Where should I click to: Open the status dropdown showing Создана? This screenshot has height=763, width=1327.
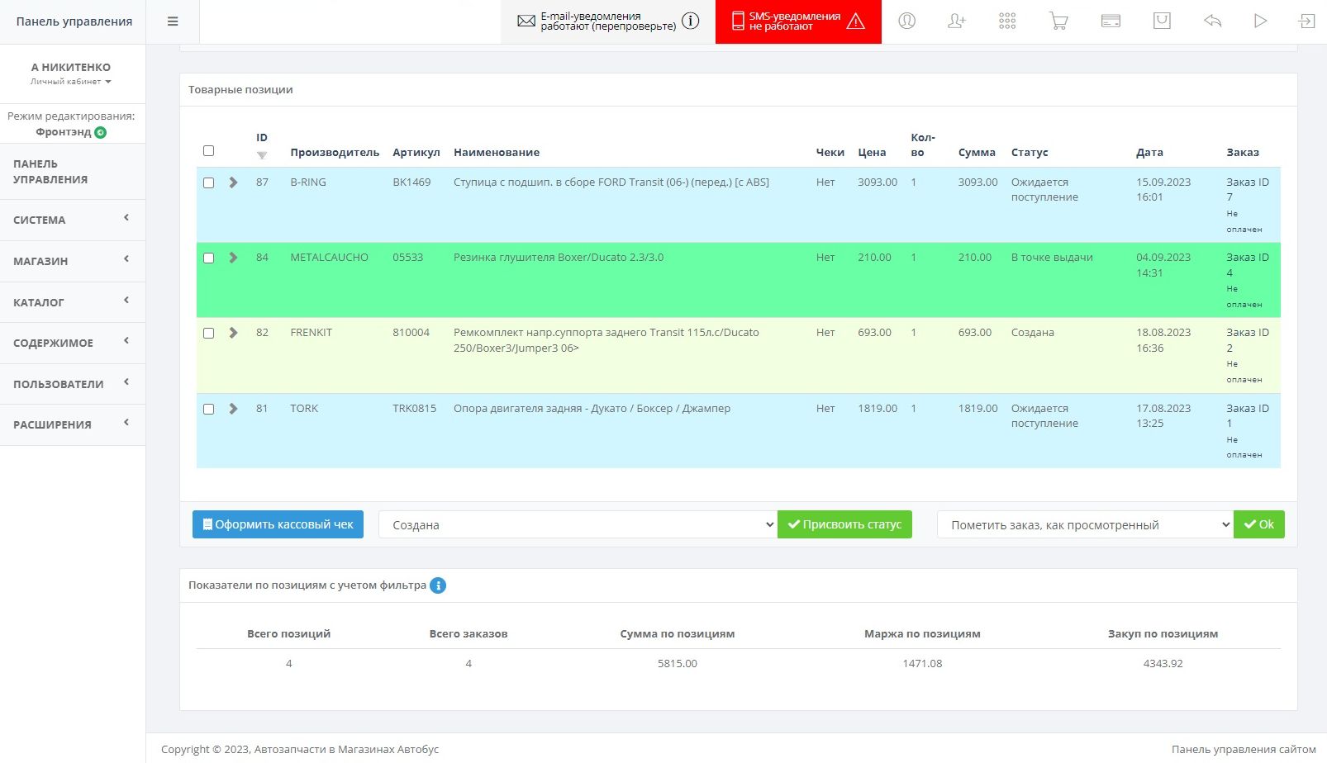[x=577, y=524]
